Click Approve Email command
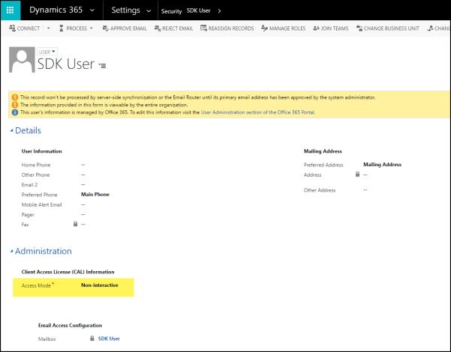This screenshot has height=352, width=451. [125, 28]
